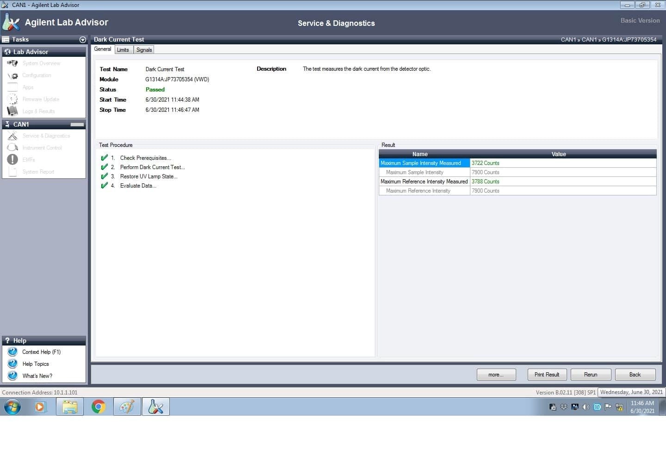The width and height of the screenshot is (666, 473).
Task: Open Context Help (F1) link
Action: pos(42,352)
